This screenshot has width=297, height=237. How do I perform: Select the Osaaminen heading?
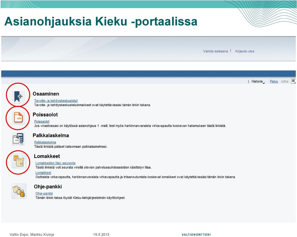[x=46, y=94]
